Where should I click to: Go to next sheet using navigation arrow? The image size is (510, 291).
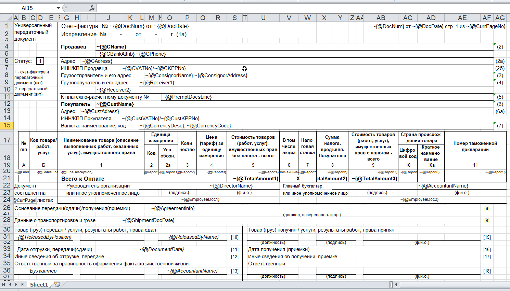[x=16, y=284]
